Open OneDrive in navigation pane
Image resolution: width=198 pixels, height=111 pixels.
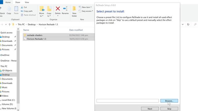(x=5, y=55)
